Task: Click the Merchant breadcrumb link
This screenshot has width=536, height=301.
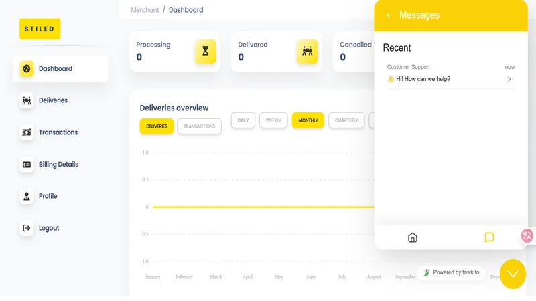Action: (x=145, y=10)
